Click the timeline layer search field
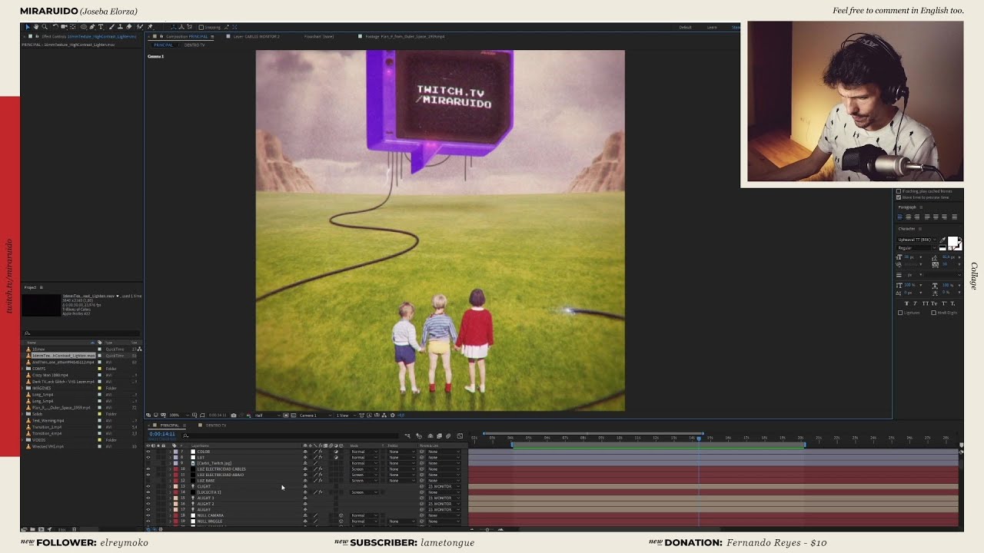Image resolution: width=984 pixels, height=553 pixels. (290, 435)
